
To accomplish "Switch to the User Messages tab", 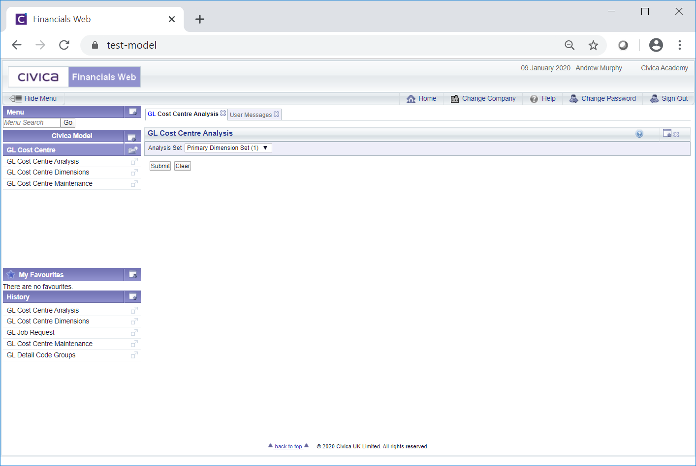I will click(251, 115).
